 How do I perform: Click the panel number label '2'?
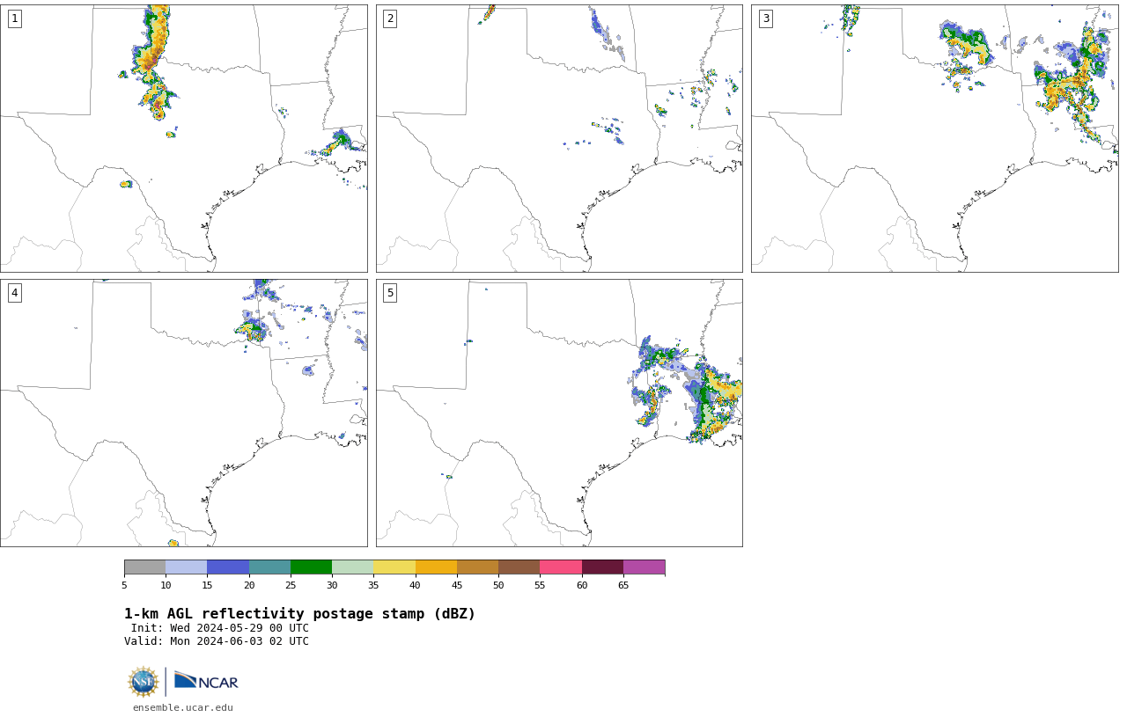click(x=390, y=18)
